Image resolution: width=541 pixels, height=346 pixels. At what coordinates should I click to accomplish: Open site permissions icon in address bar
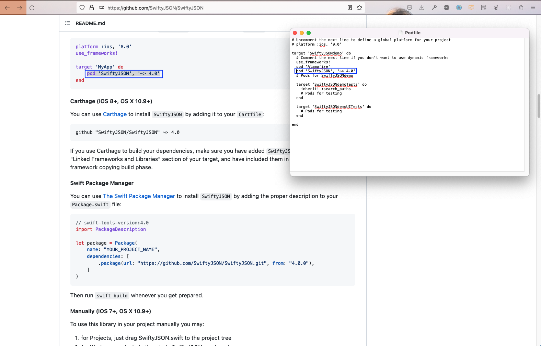tap(101, 8)
